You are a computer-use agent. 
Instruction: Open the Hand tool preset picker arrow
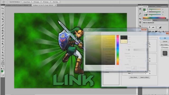tap(6, 2)
